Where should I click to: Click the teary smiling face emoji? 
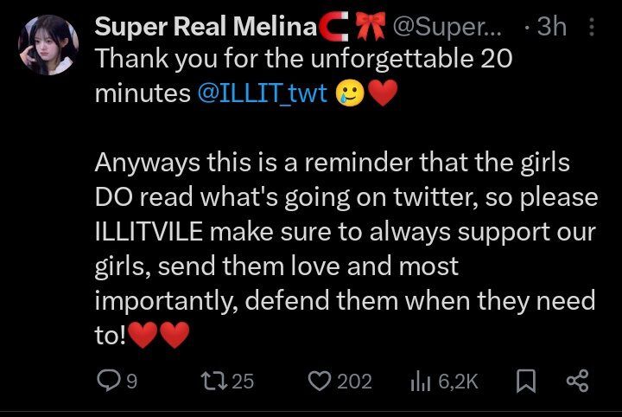348,93
